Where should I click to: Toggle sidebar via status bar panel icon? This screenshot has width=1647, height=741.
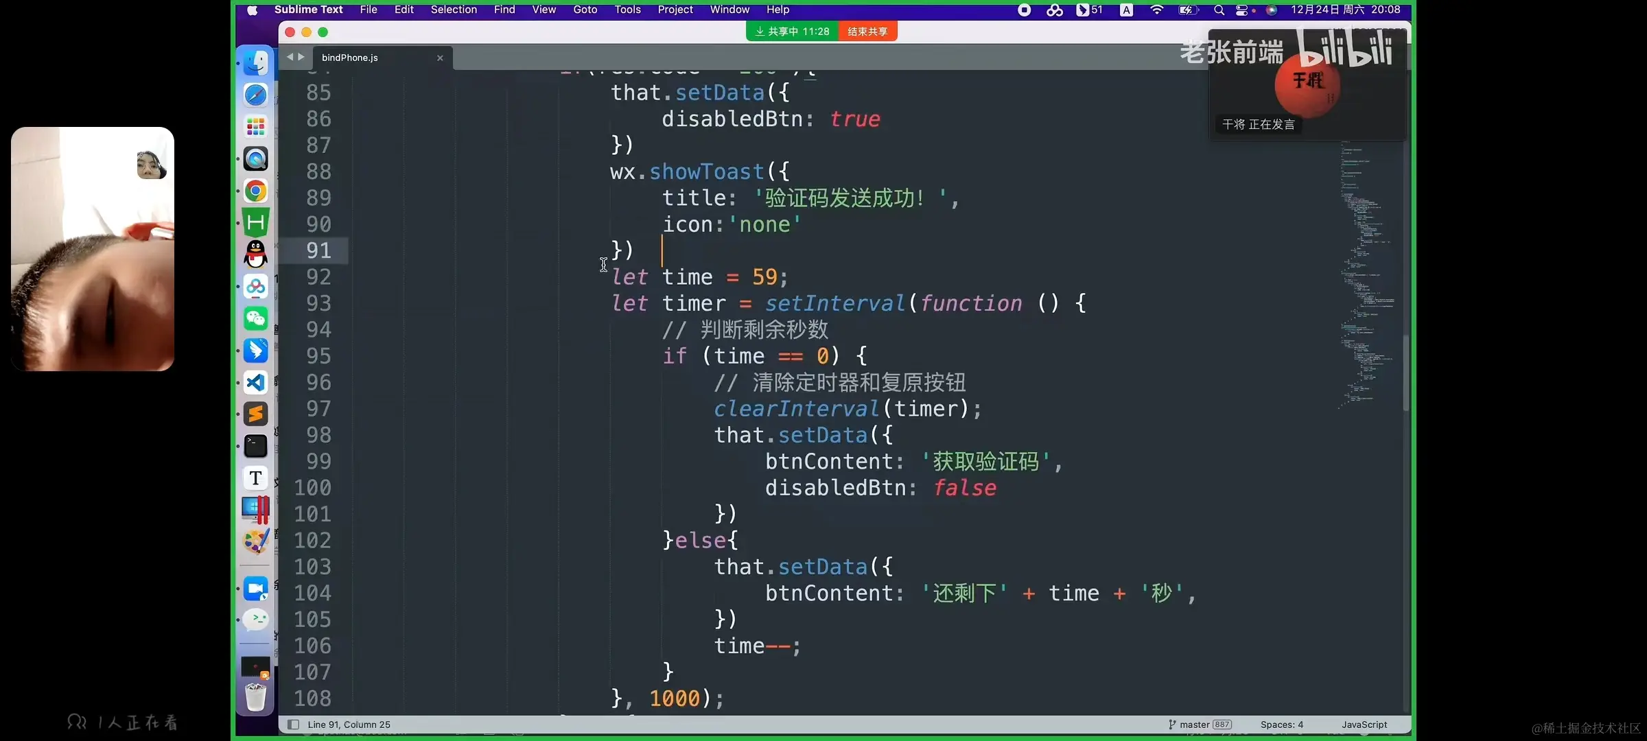click(x=293, y=725)
